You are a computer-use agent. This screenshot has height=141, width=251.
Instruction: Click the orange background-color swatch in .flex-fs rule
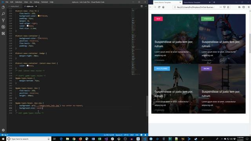coord(38,16)
